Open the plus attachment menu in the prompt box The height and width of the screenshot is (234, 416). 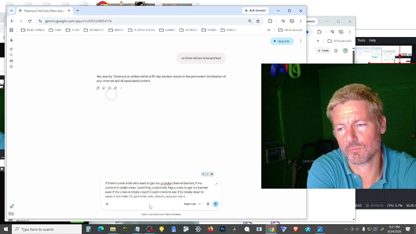tap(107, 204)
